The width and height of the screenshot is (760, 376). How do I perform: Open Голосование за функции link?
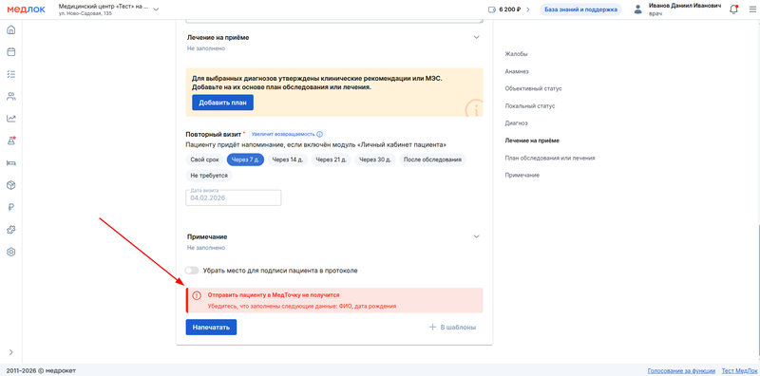tap(681, 370)
